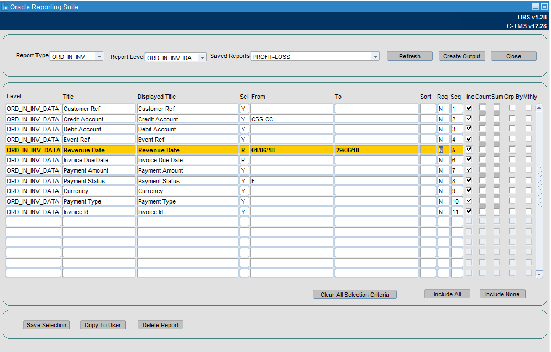Click the To field with 29/06/18
551x352 pixels.
coord(377,150)
